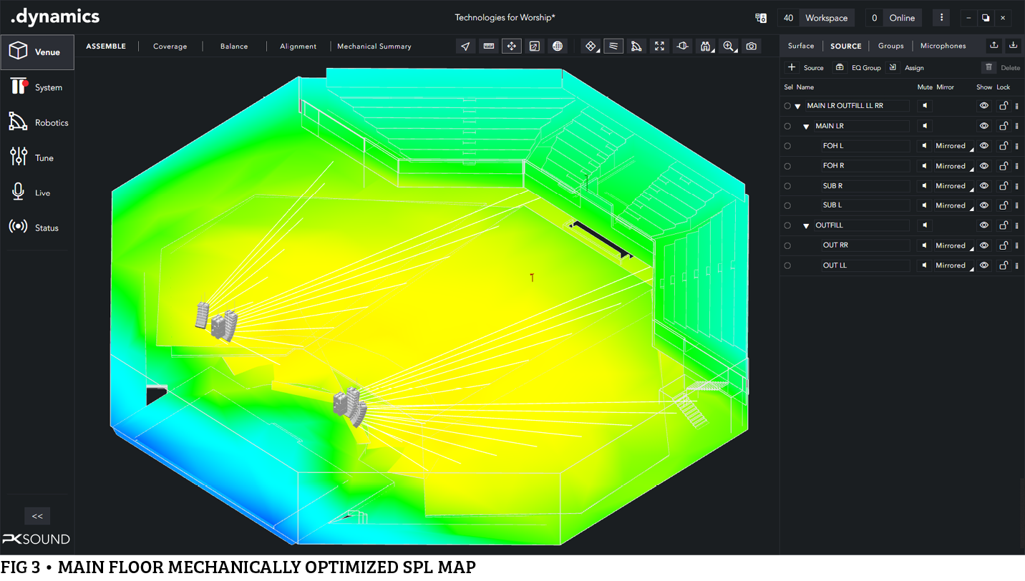Image resolution: width=1025 pixels, height=581 pixels.
Task: Open Mirrored dropdown for SUB L
Action: pyautogui.click(x=953, y=206)
